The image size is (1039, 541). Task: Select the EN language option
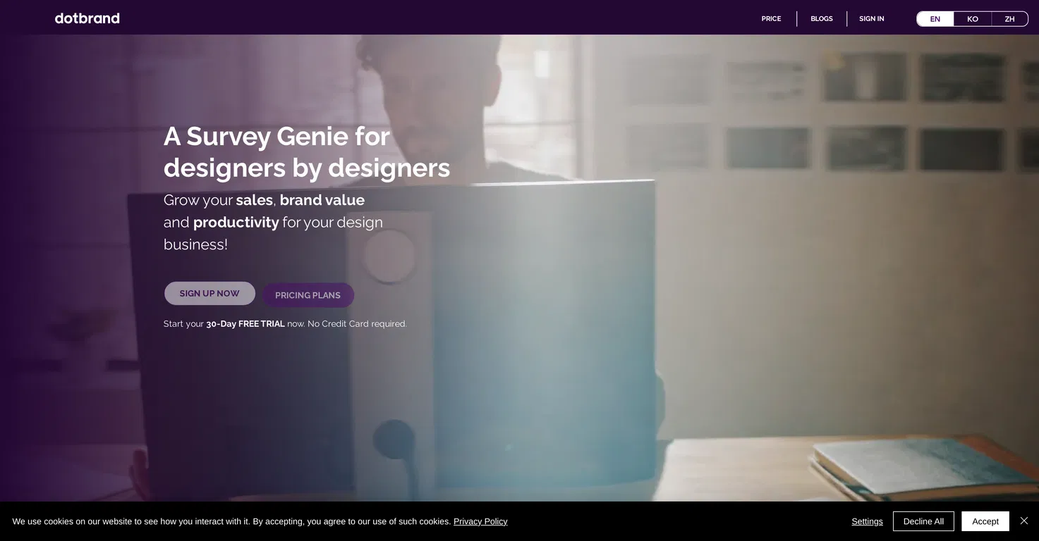(x=935, y=19)
